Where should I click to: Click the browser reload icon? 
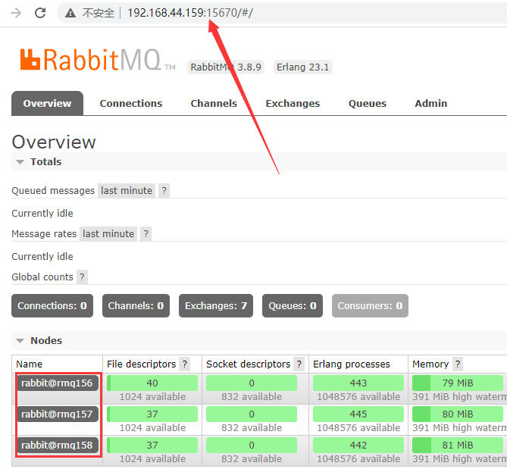click(40, 13)
